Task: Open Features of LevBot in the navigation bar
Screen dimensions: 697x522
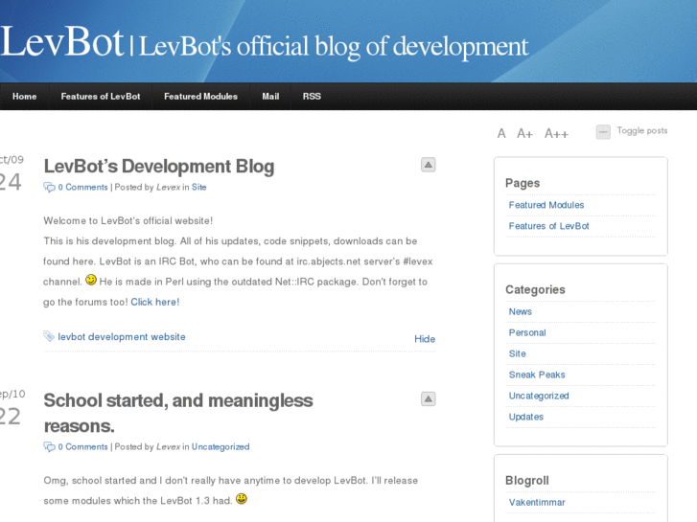Action: coord(101,97)
